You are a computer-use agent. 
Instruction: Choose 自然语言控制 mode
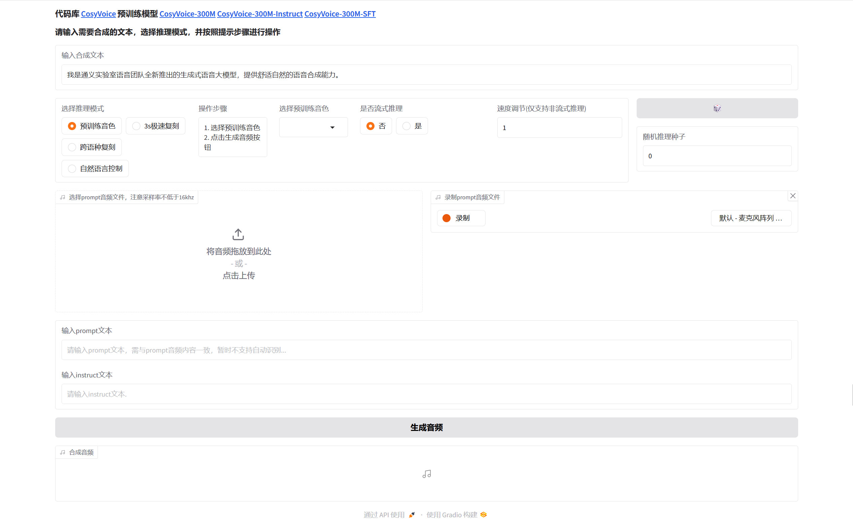pyautogui.click(x=72, y=169)
